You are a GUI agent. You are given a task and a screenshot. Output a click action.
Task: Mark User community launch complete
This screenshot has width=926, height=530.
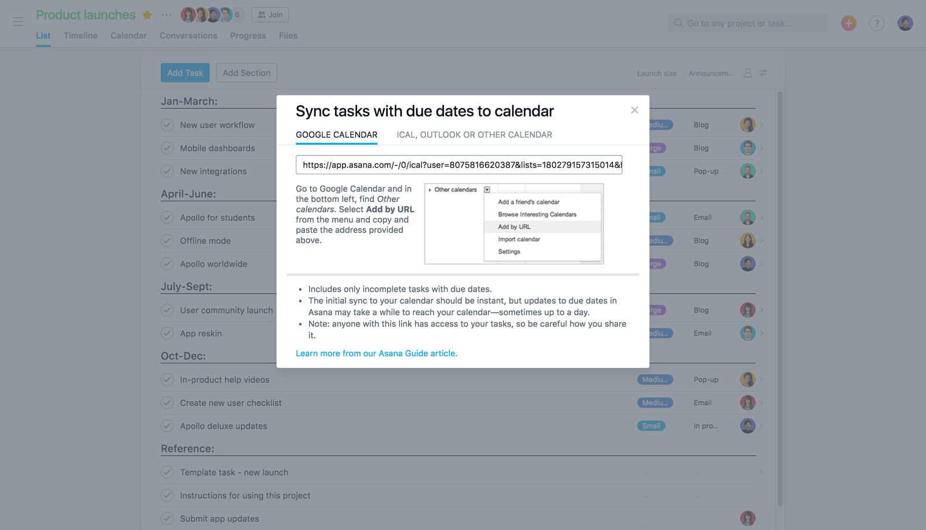[167, 310]
